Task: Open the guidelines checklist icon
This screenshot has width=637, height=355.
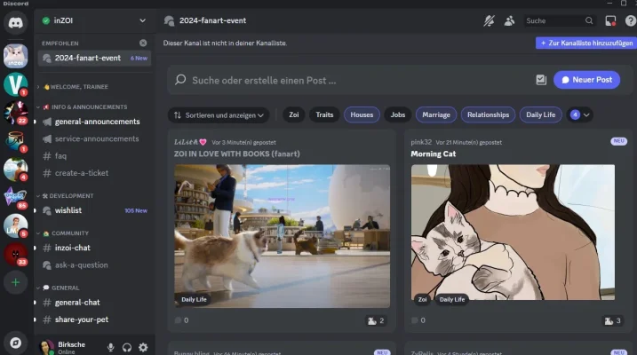Action: [x=541, y=80]
